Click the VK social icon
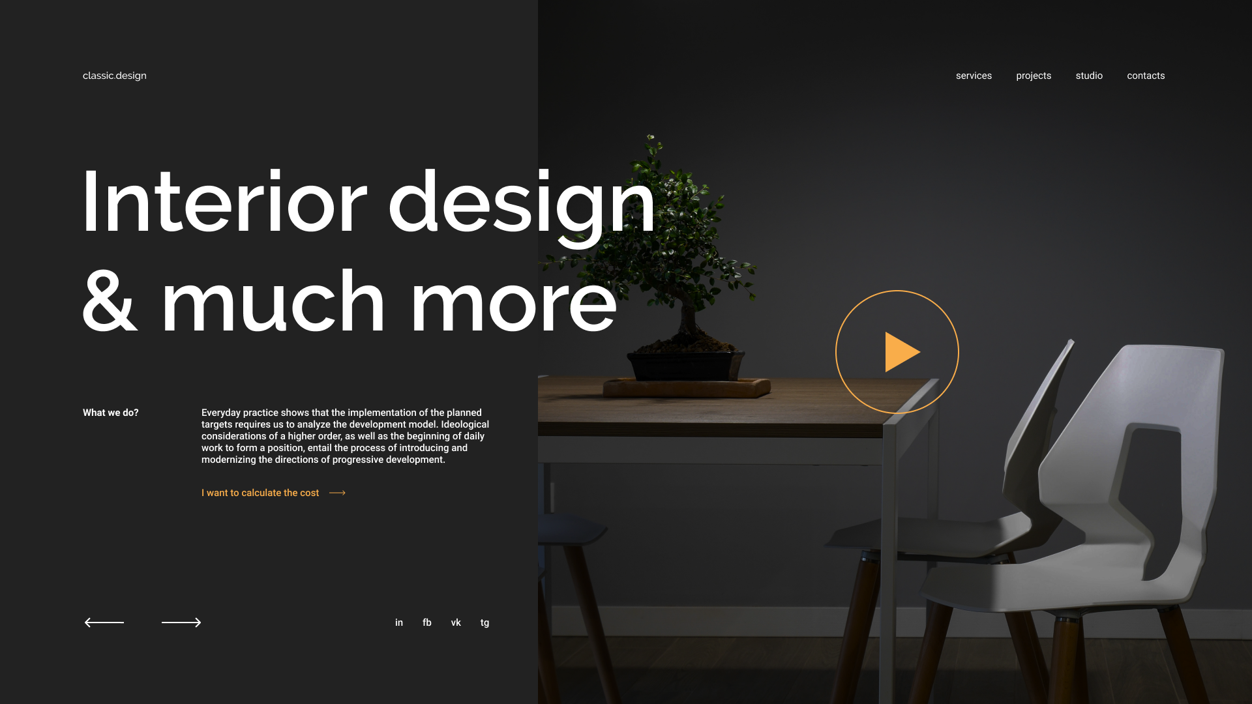1252x704 pixels. tap(456, 623)
